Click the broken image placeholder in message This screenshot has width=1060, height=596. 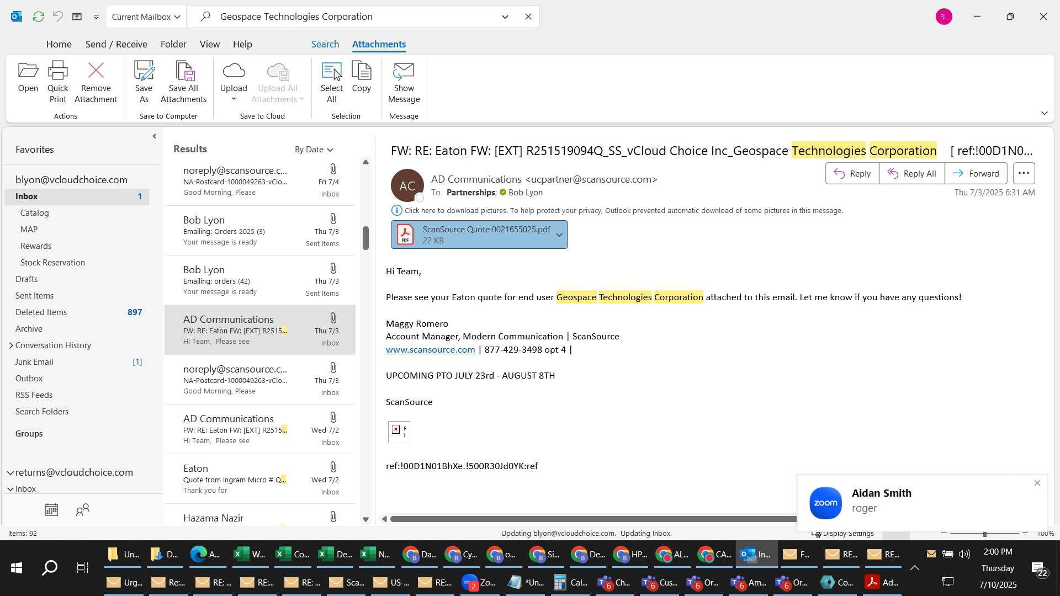coord(399,431)
